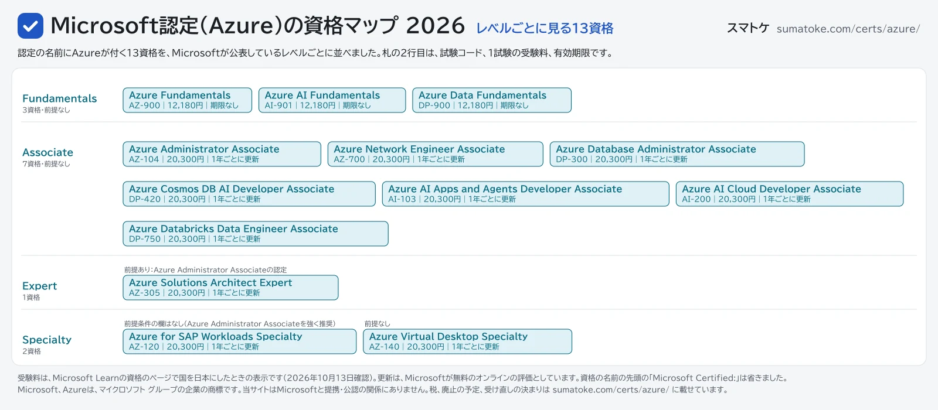Open the Azure Fundamentals AZ-900 card
Viewport: 938px width, 410px height.
(188, 100)
